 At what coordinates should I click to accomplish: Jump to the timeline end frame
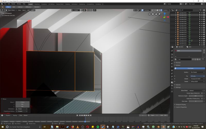pyautogui.click(x=91, y=115)
